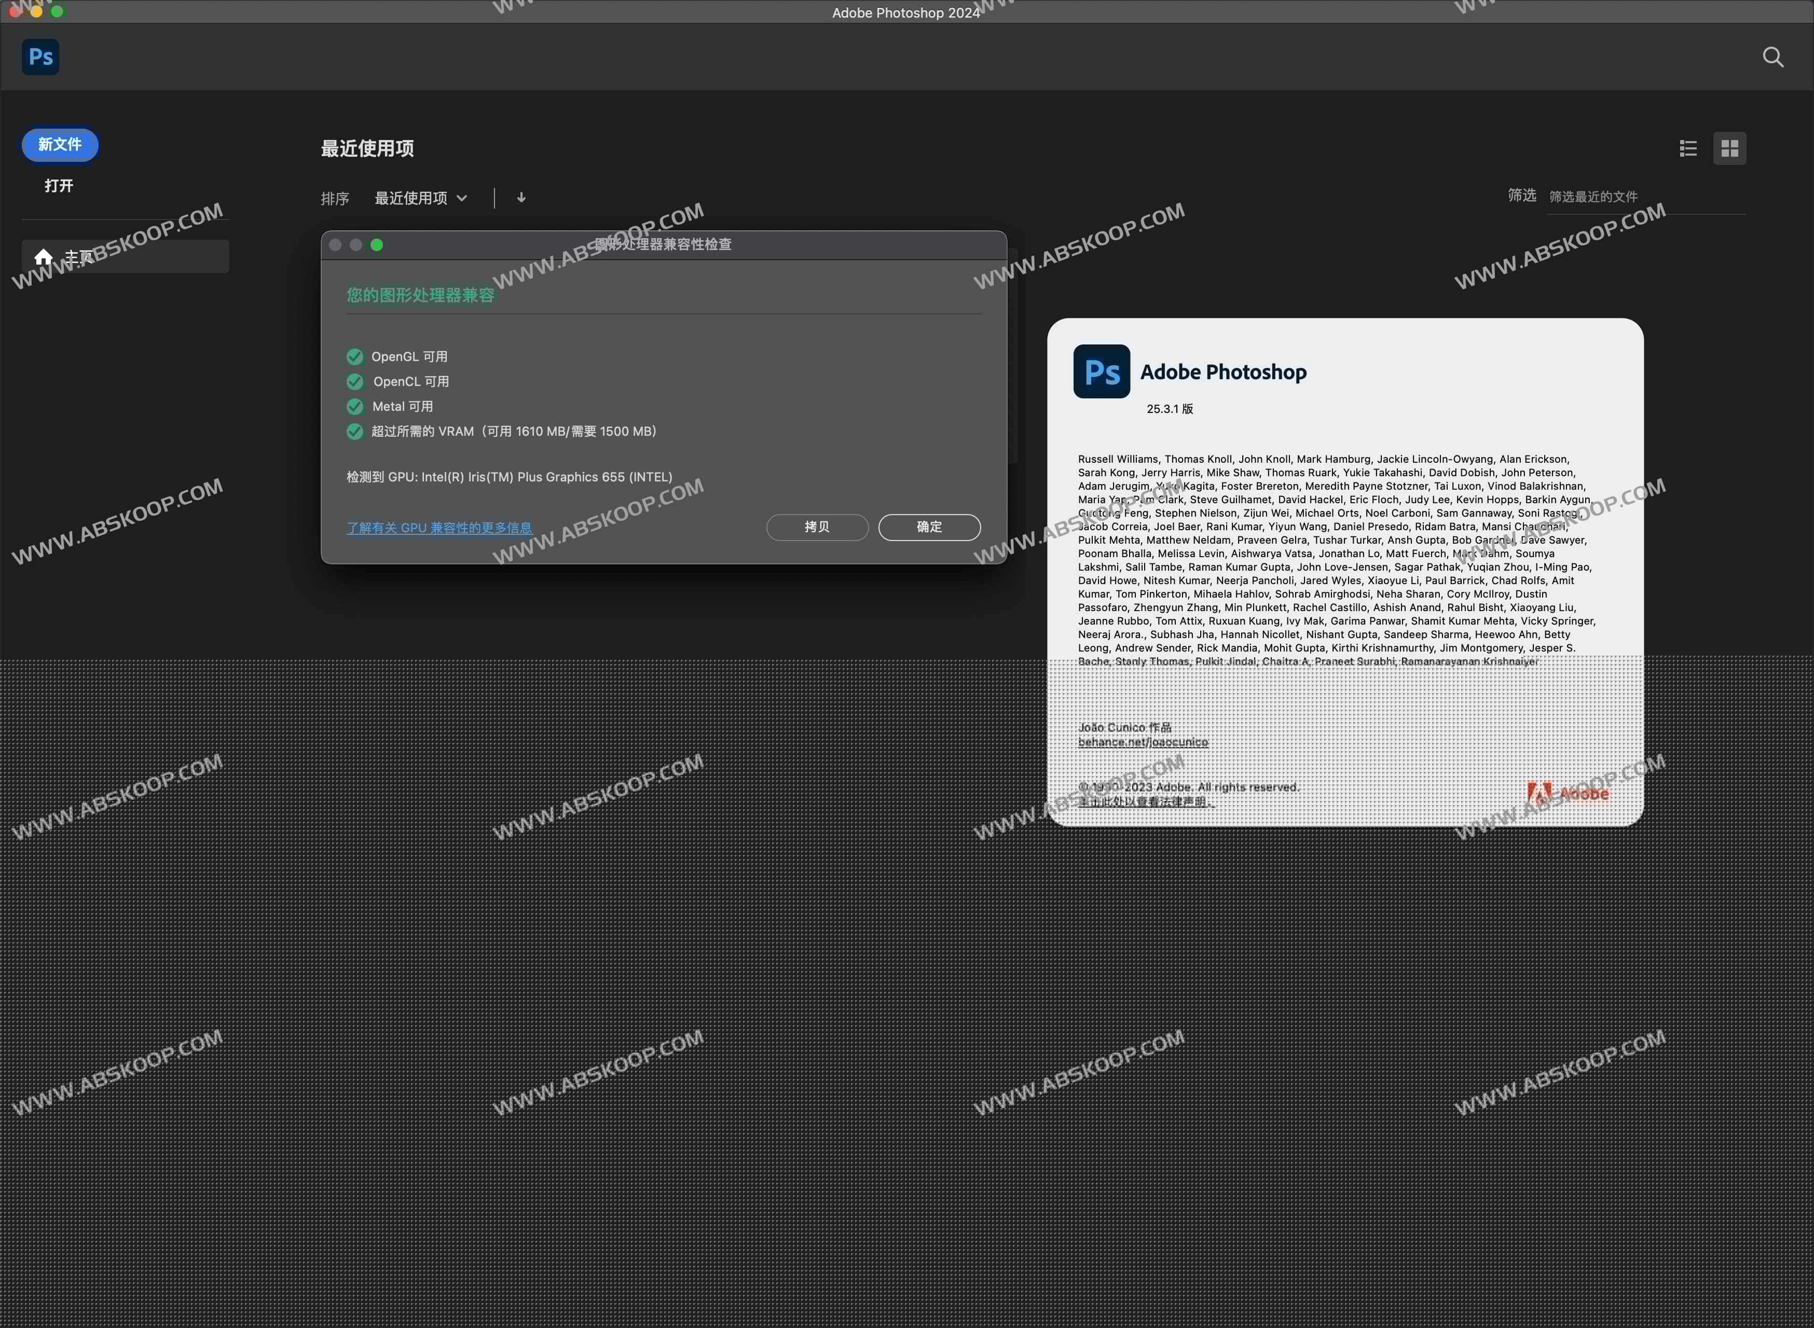Click the 筛选 label
Screen dimensions: 1814x1328
pyautogui.click(x=1521, y=196)
